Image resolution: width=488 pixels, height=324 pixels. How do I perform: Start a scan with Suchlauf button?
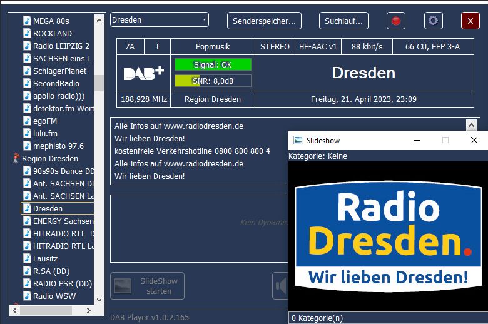coord(343,21)
